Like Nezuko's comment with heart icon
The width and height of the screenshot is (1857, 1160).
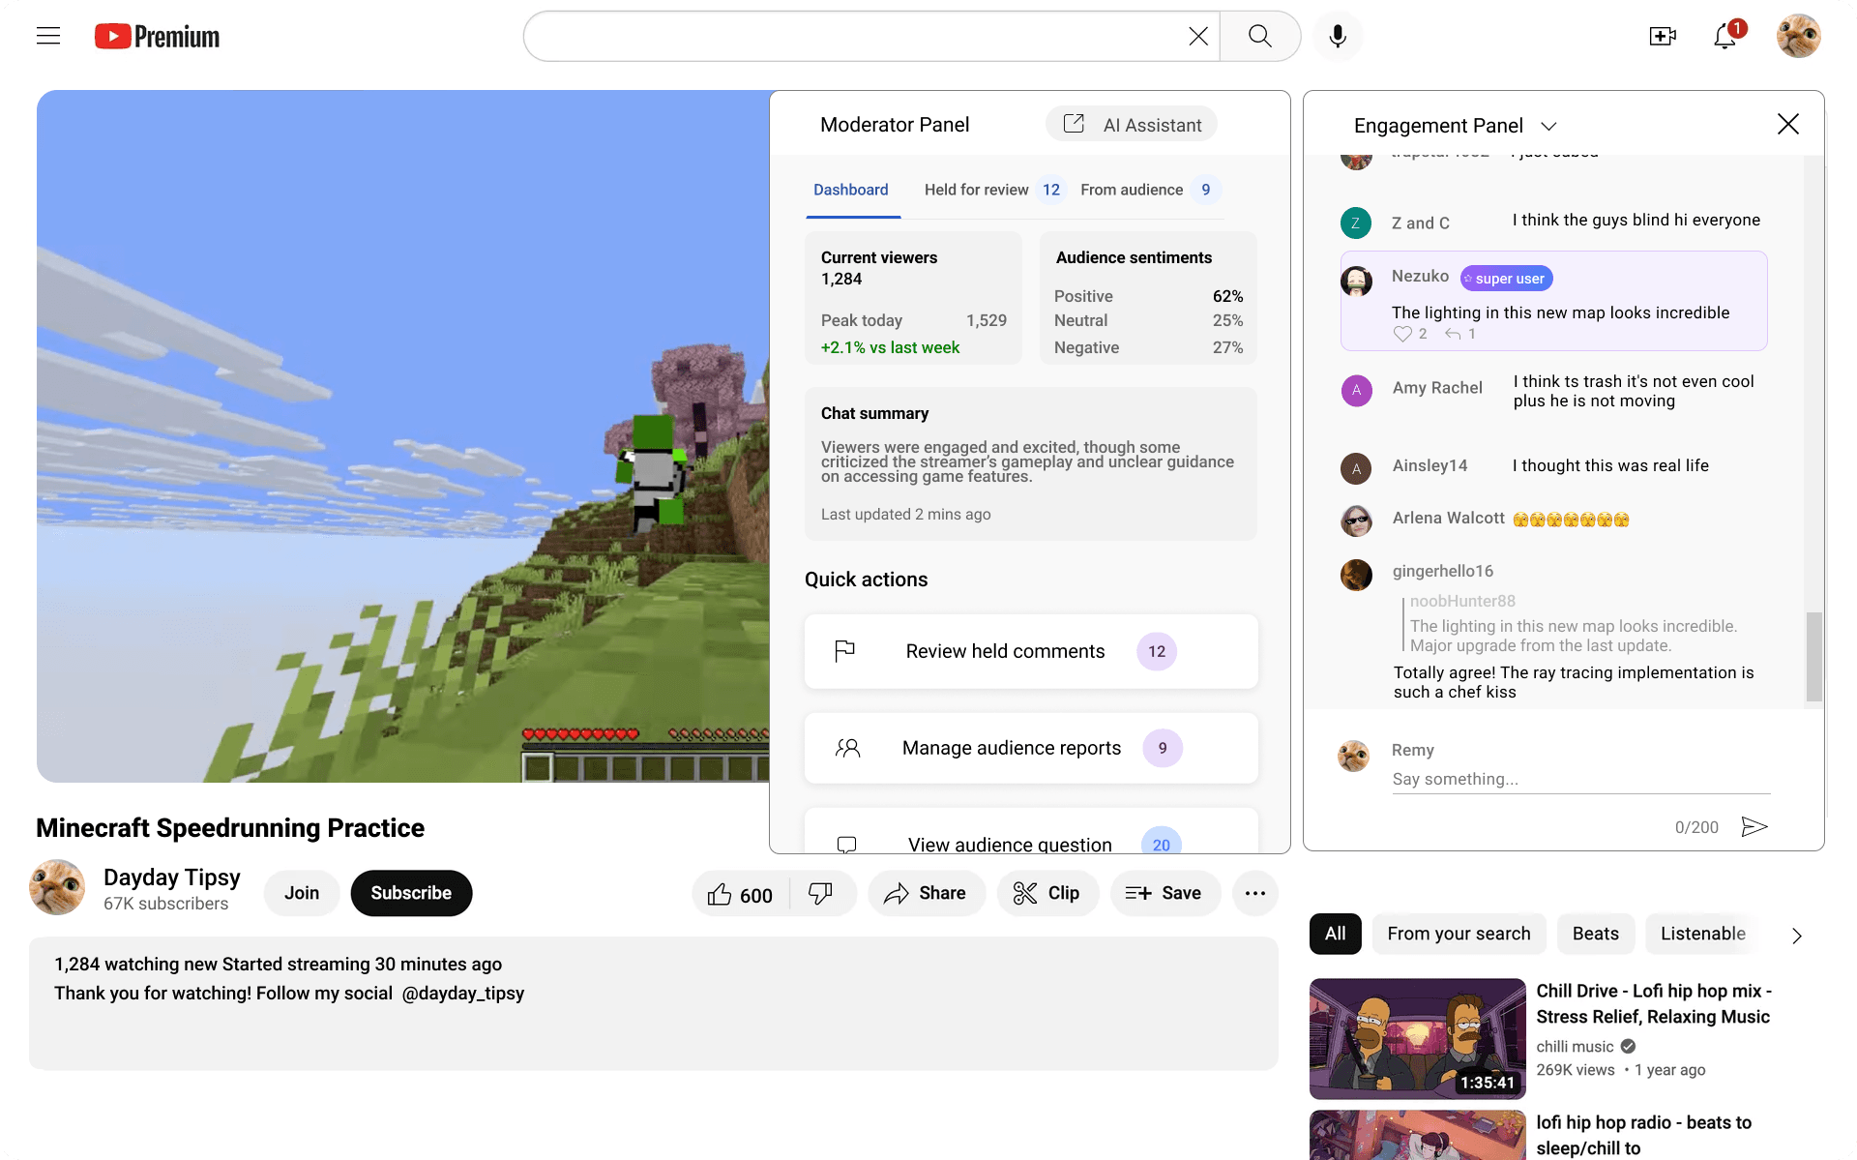coord(1402,334)
